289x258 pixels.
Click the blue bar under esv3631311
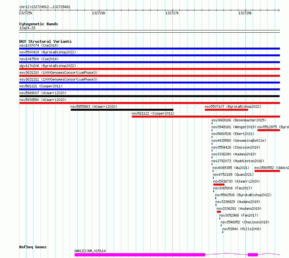tap(150, 83)
